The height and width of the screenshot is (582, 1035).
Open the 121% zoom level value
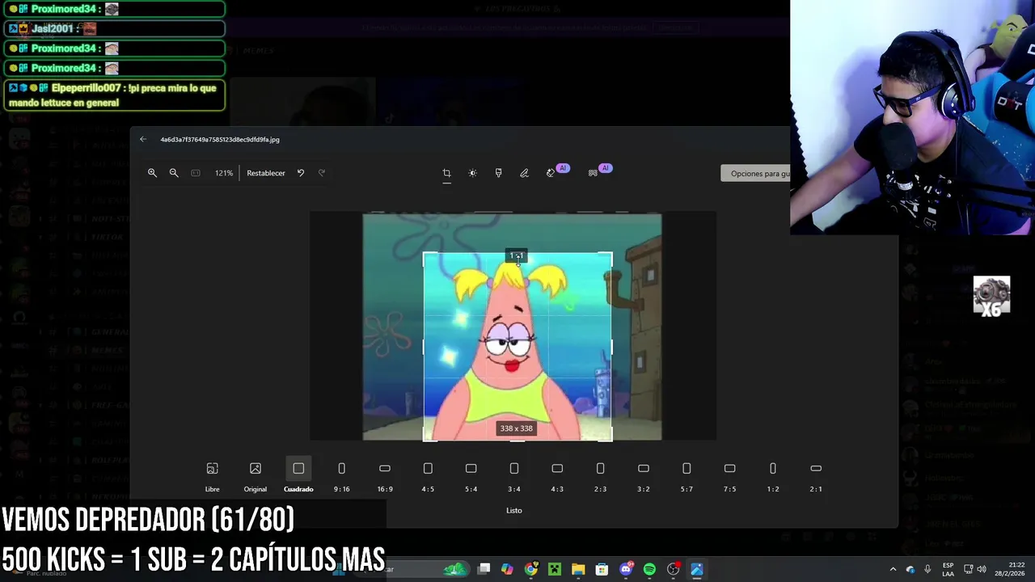(x=224, y=173)
